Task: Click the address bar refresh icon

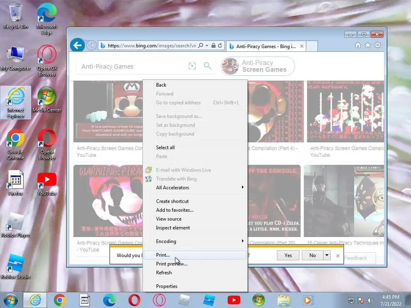Action: click(x=220, y=46)
